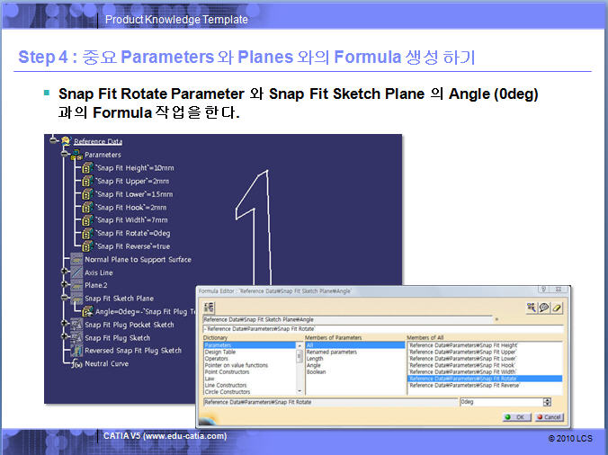Select Design Table in Dictionary list
Viewport: 608px width, 455px height.
(x=221, y=352)
